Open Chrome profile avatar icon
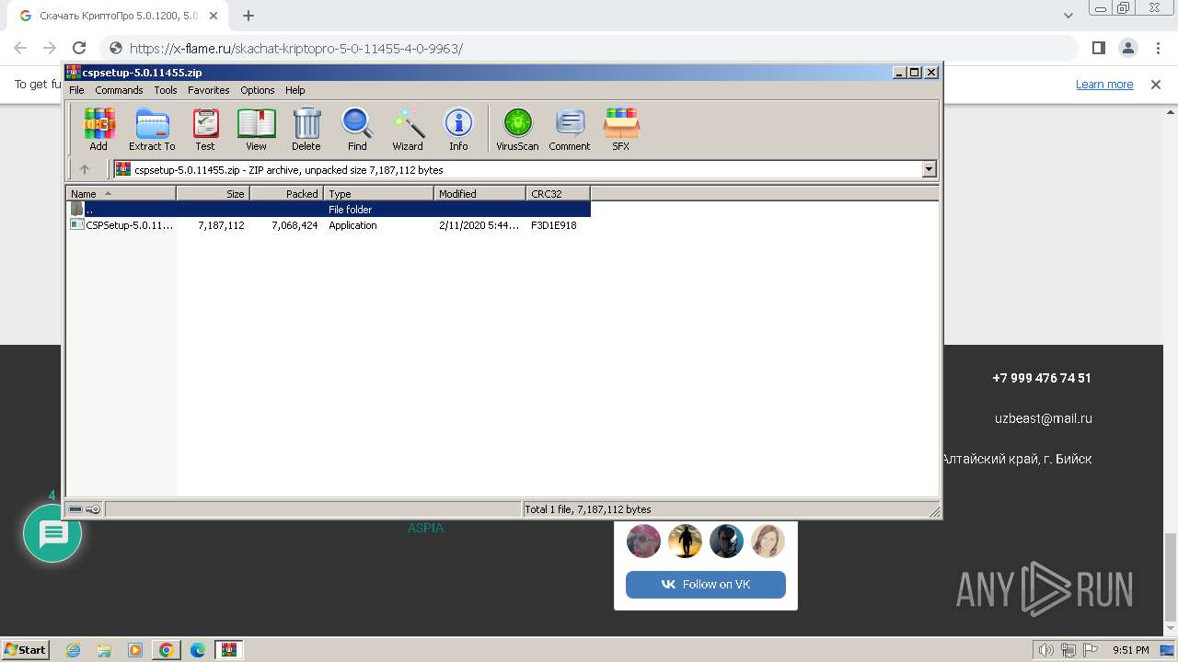The image size is (1178, 662). coord(1128,49)
